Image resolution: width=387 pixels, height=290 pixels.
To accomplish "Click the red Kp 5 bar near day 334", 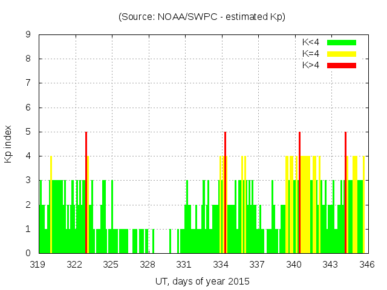I will click(x=225, y=192).
